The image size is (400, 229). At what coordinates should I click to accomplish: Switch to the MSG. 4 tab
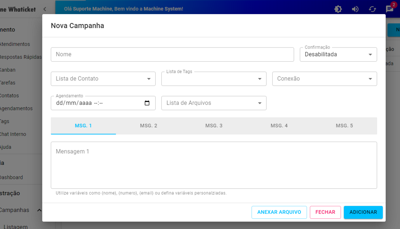pos(279,126)
